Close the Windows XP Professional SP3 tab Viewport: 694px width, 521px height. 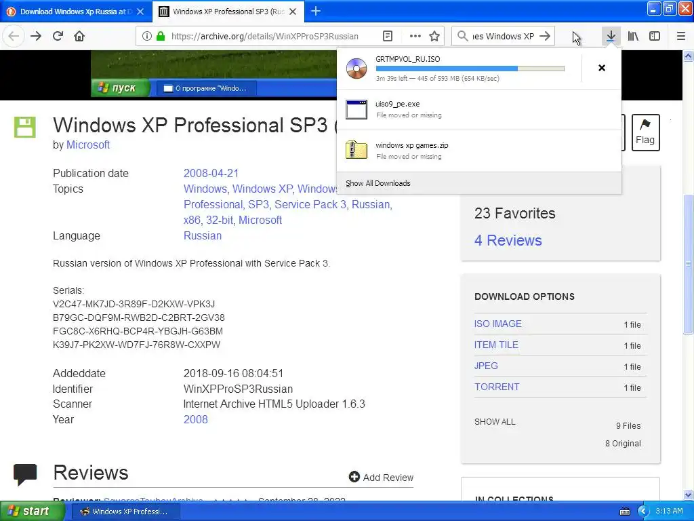click(x=293, y=12)
